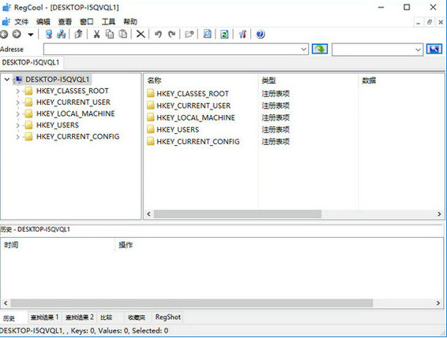
Task: Click the green Refresh toolbar icon
Action: (x=224, y=34)
